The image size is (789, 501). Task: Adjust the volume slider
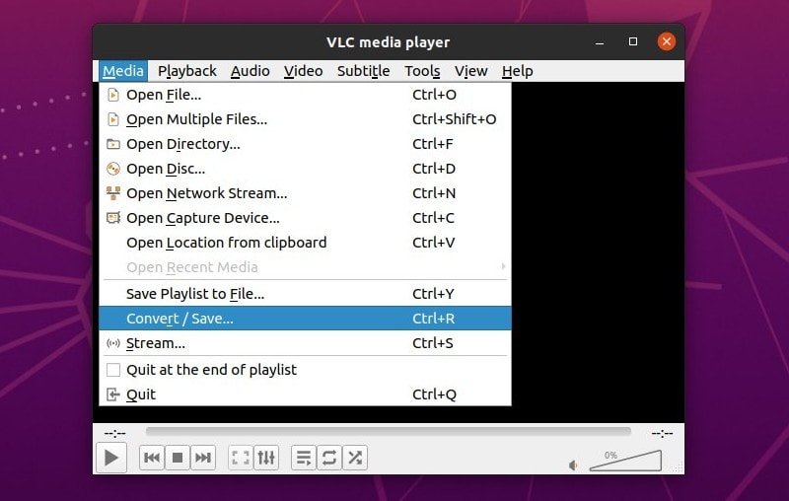point(625,461)
